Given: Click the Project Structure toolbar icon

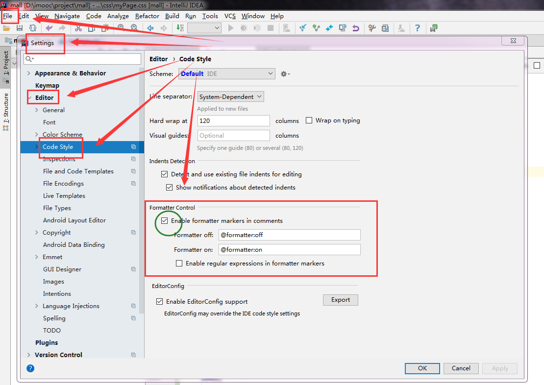Looking at the screenshot, I should coord(385,28).
